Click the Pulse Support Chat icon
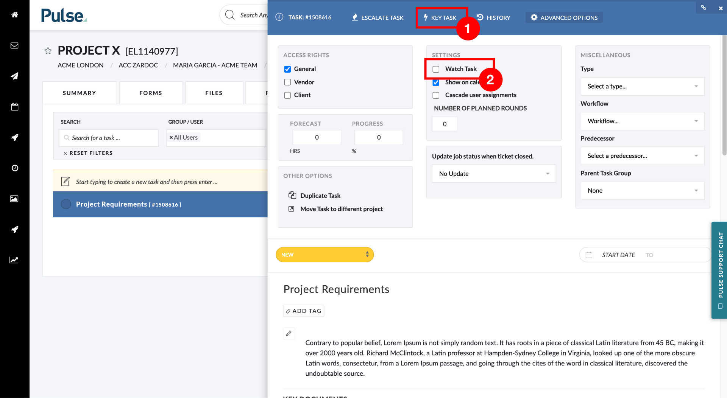727x398 pixels. click(721, 306)
